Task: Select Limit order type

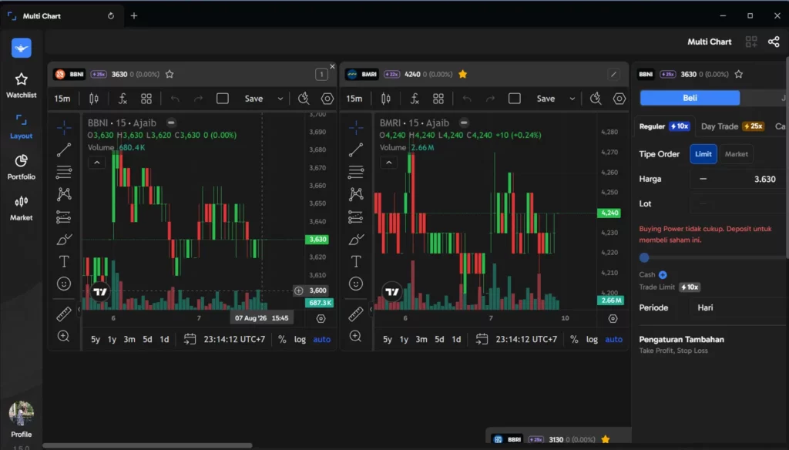Action: tap(703, 154)
